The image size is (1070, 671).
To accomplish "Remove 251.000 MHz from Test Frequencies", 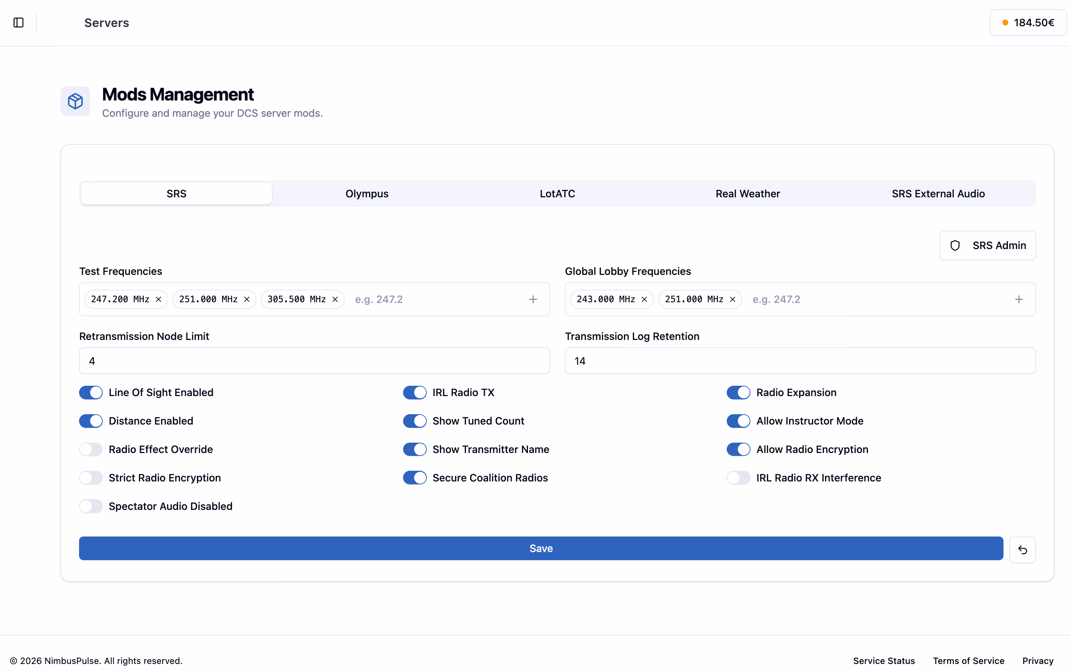I will tap(247, 300).
